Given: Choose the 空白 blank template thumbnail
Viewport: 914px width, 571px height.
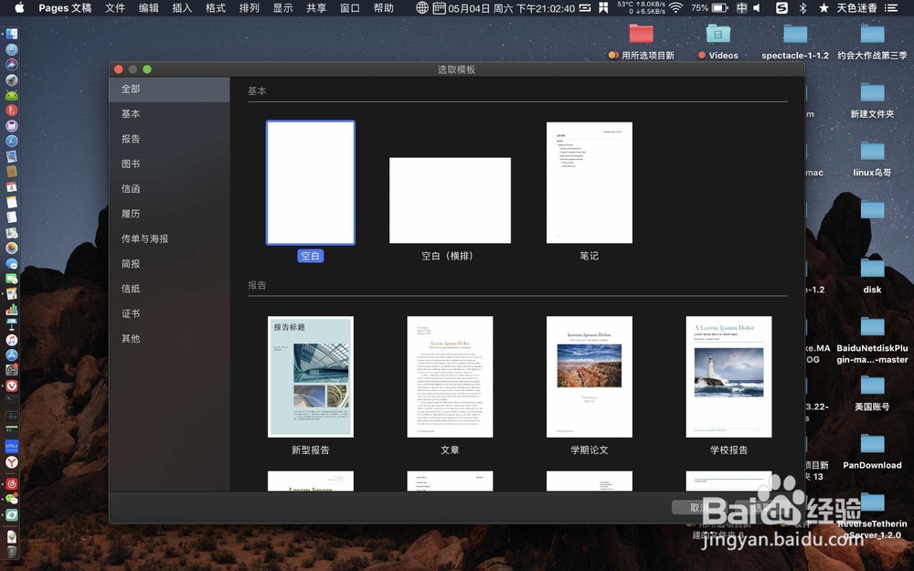Looking at the screenshot, I should (x=311, y=183).
